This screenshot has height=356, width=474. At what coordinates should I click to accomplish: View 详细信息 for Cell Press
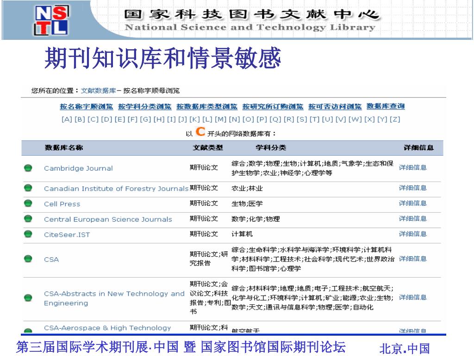(x=412, y=203)
